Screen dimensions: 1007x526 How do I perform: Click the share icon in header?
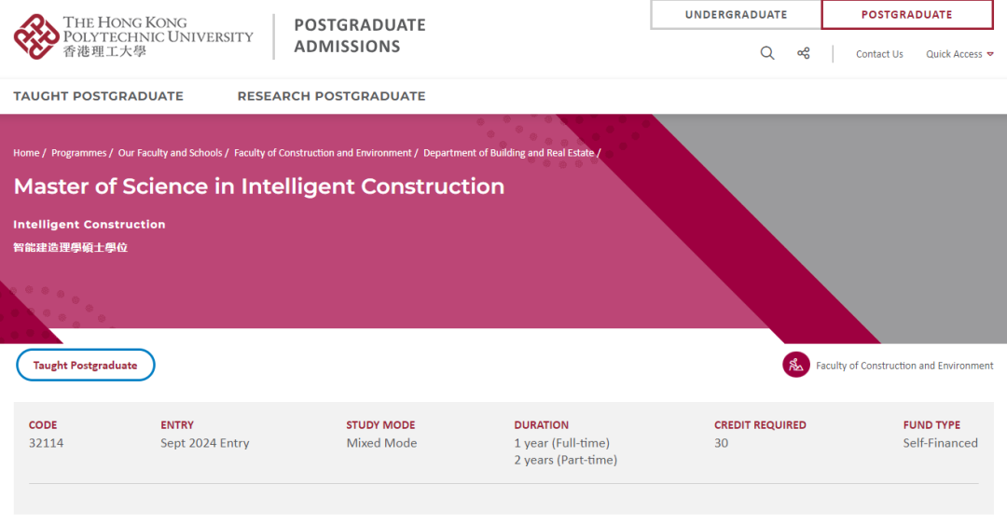804,53
